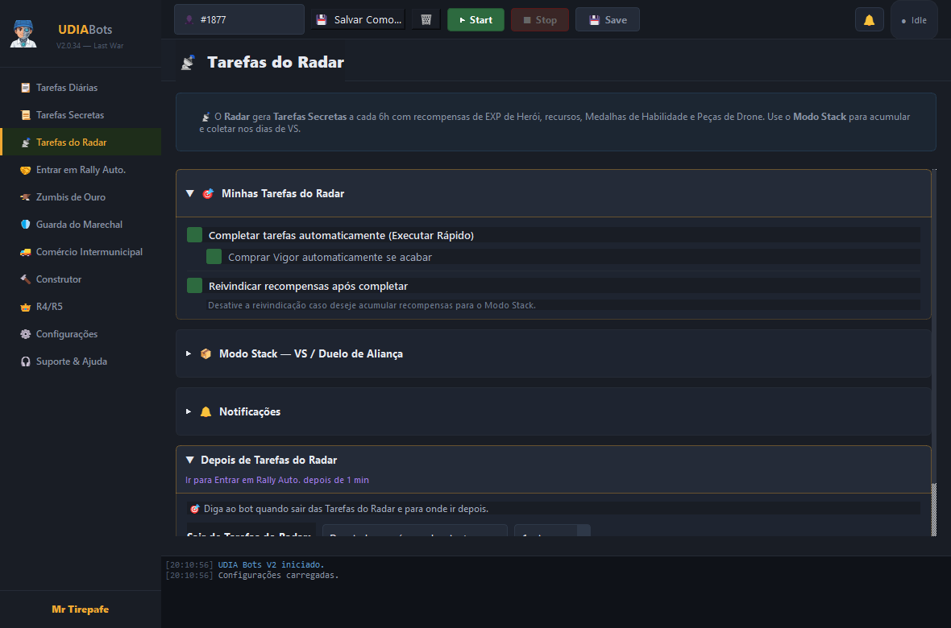Open the #1877 profile selector
Image resolution: width=951 pixels, height=628 pixels.
point(239,19)
